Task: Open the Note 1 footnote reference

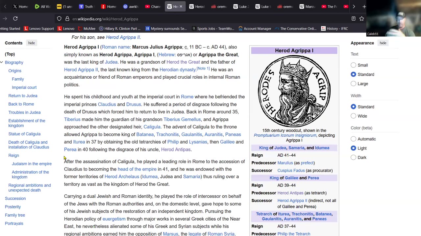Action: point(203,69)
